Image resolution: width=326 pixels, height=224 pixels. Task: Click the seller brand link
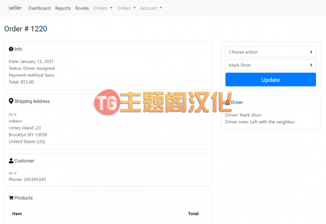[x=15, y=8]
